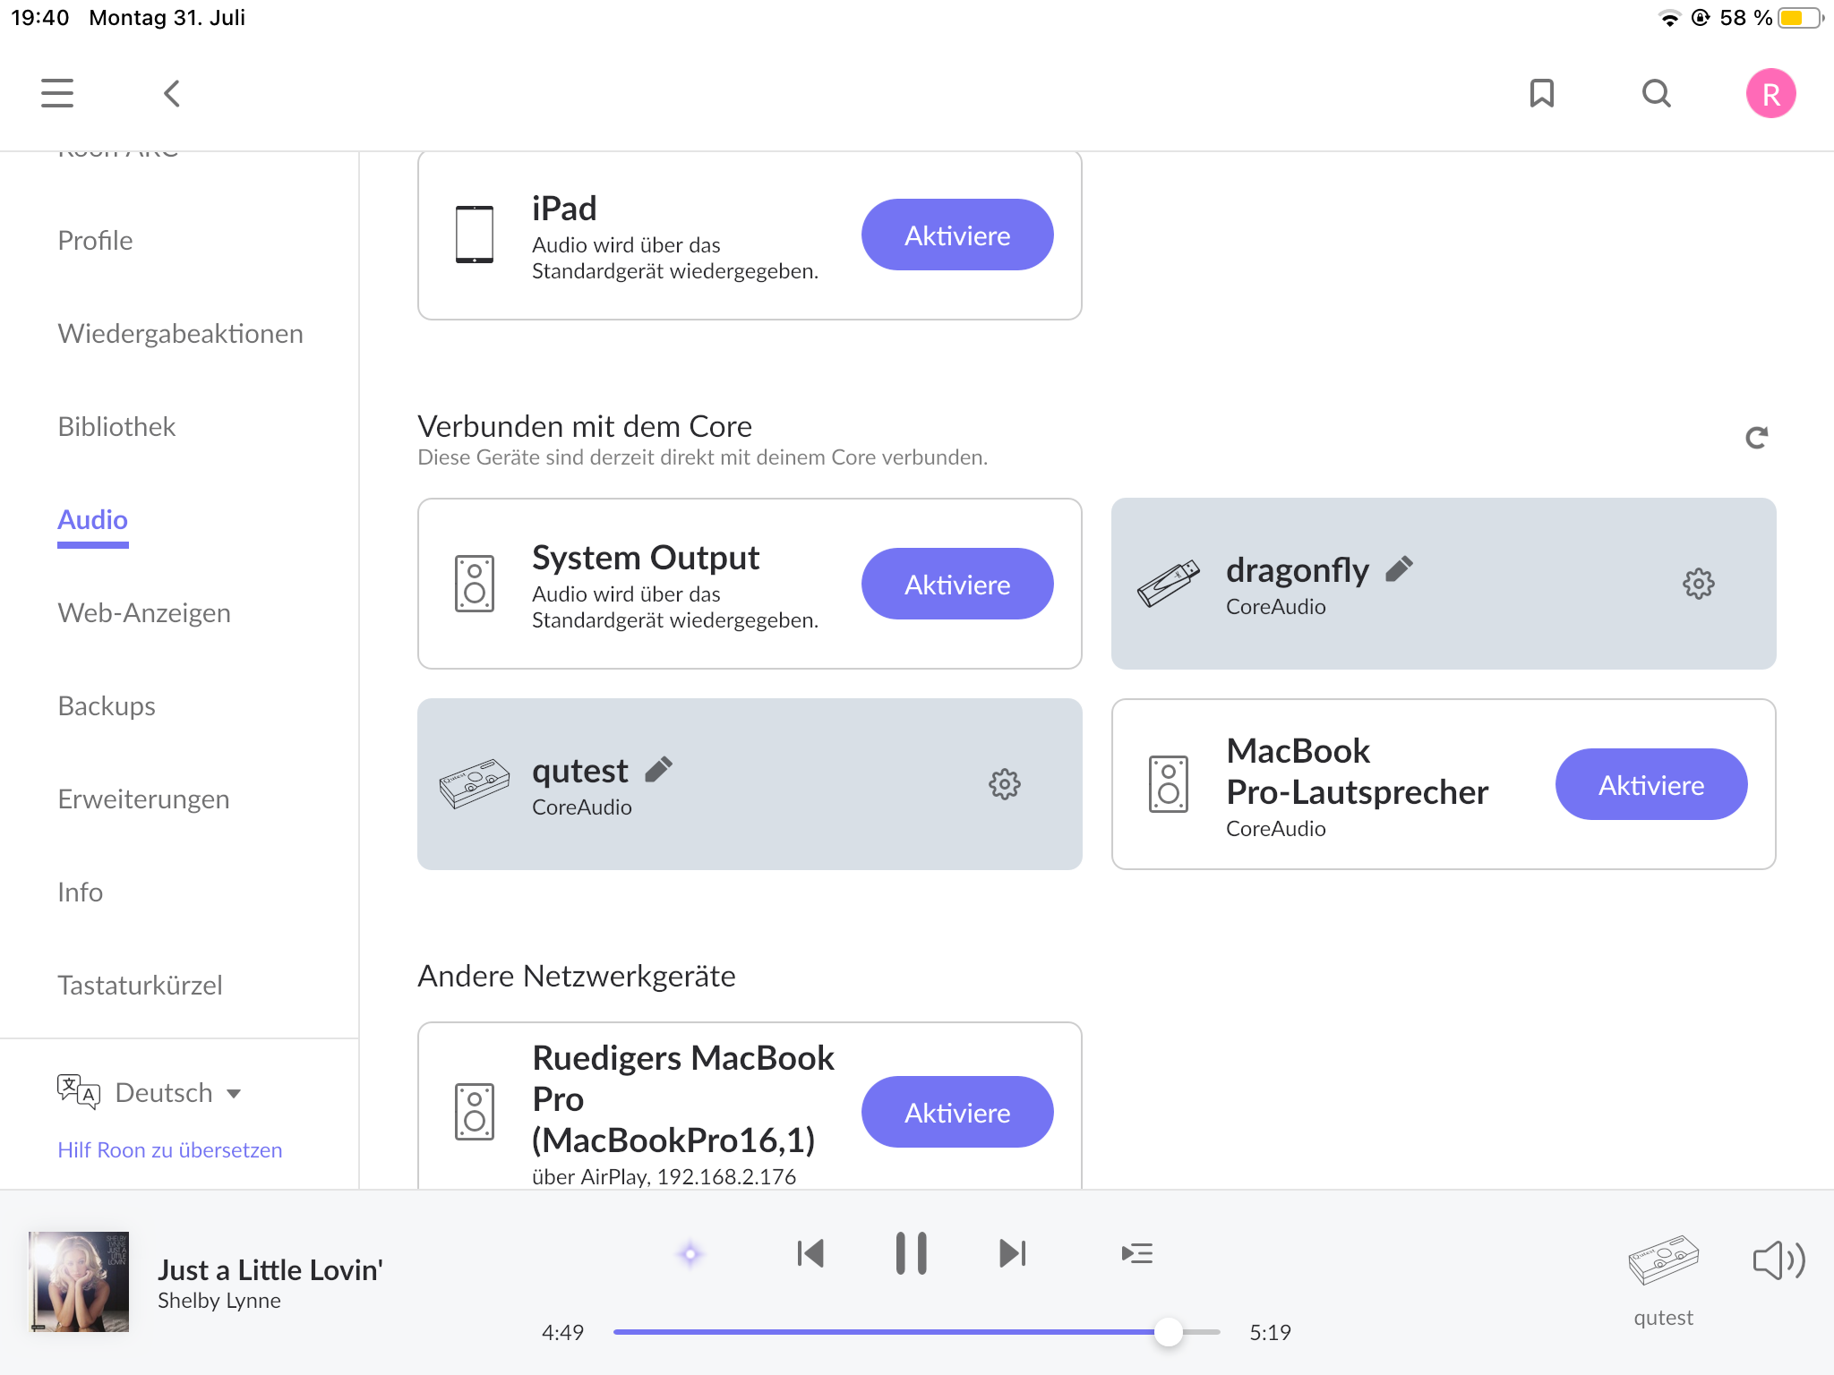Click the dragonfly USB DAC icon
The image size is (1834, 1375).
point(1168,584)
